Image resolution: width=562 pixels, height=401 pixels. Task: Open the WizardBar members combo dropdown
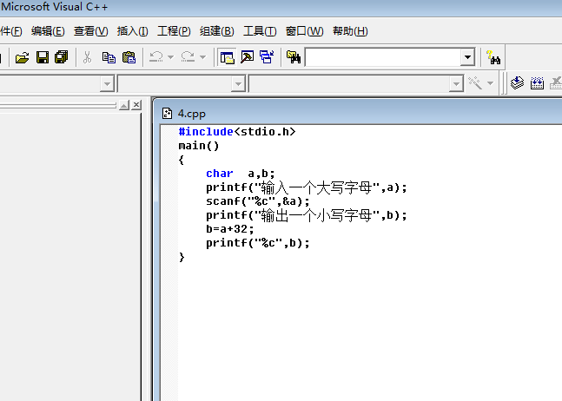(456, 84)
